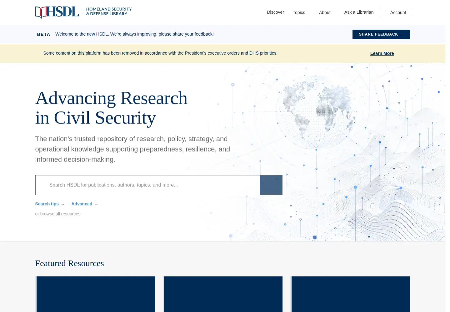The image size is (450, 312).
Task: Click the 'Homeland Security & Defense Library' text
Action: click(x=109, y=11)
